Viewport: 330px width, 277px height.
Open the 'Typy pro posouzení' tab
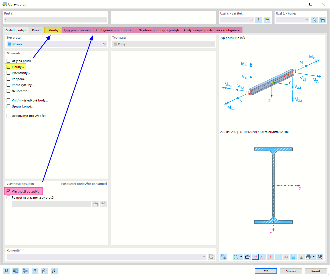click(x=78, y=30)
